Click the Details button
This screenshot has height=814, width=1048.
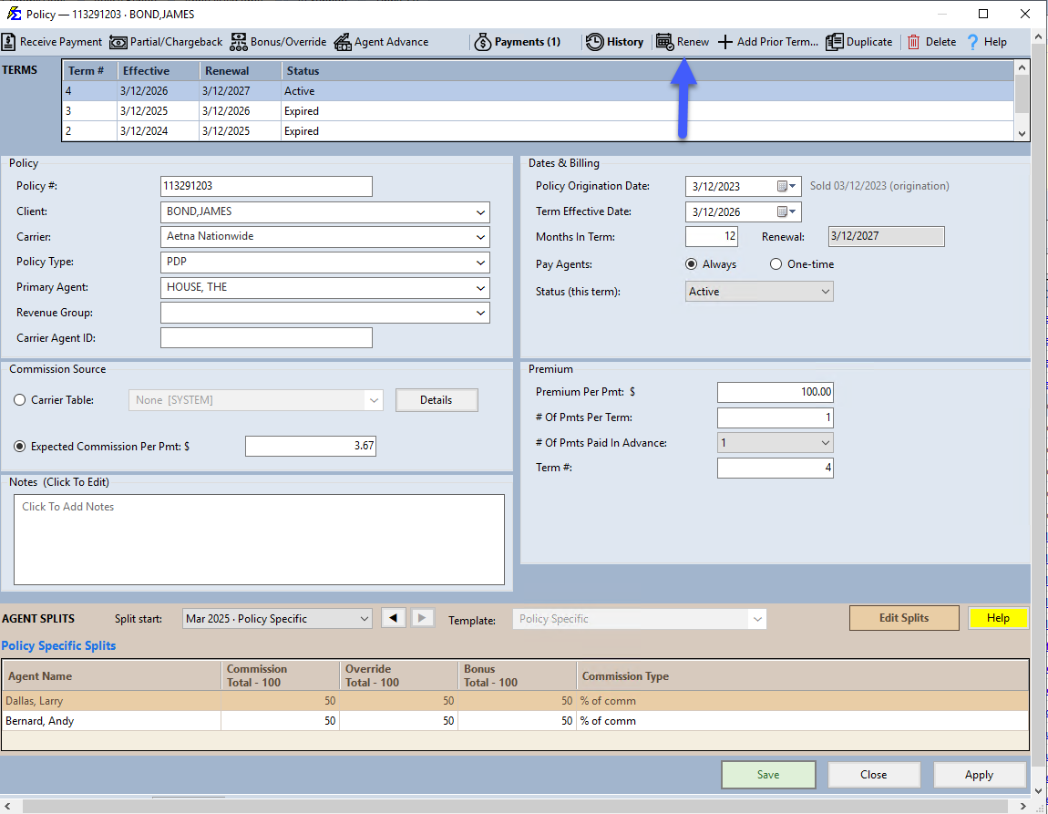(x=437, y=400)
